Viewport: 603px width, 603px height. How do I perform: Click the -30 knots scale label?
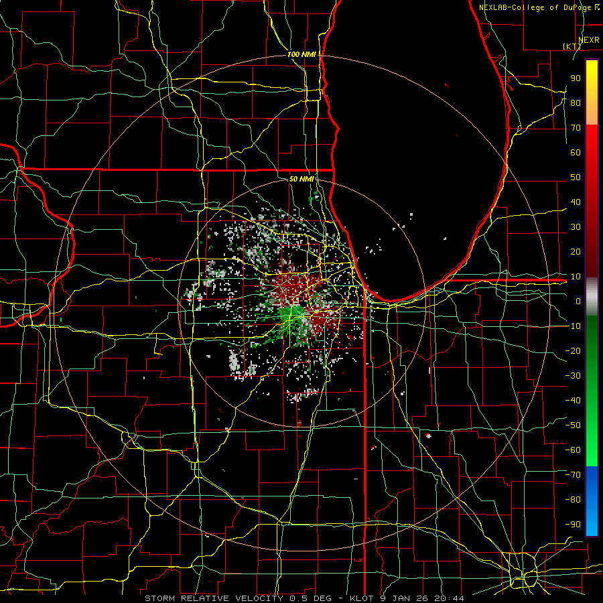pyautogui.click(x=573, y=375)
